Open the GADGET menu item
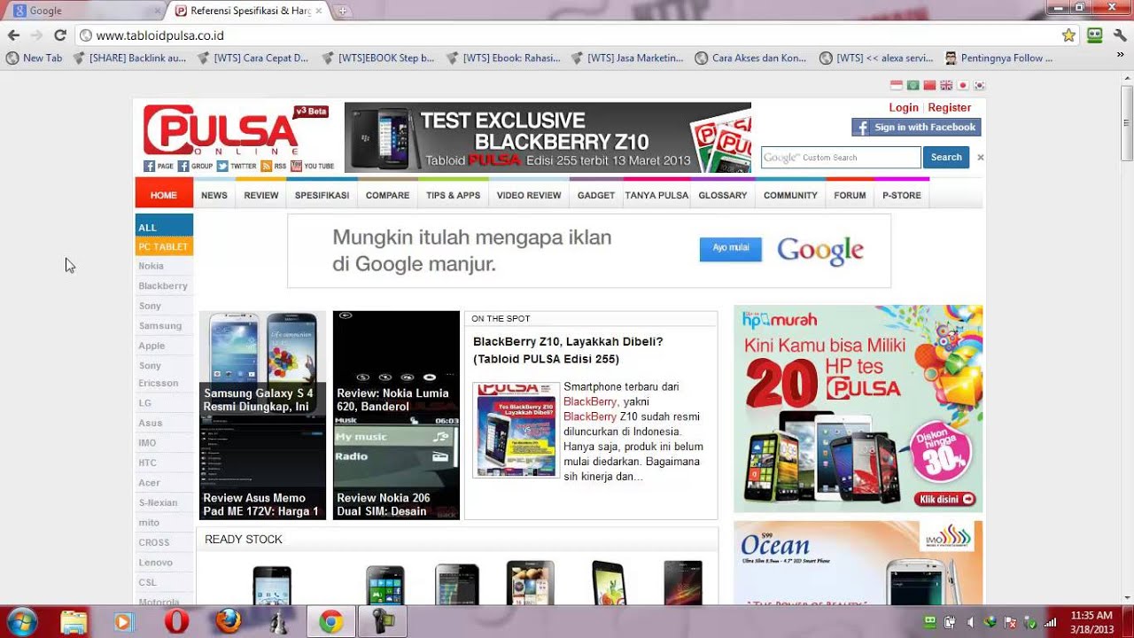This screenshot has width=1134, height=638. tap(596, 195)
